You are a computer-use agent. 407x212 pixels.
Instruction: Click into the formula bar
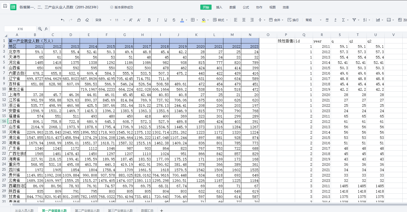pos(228,29)
